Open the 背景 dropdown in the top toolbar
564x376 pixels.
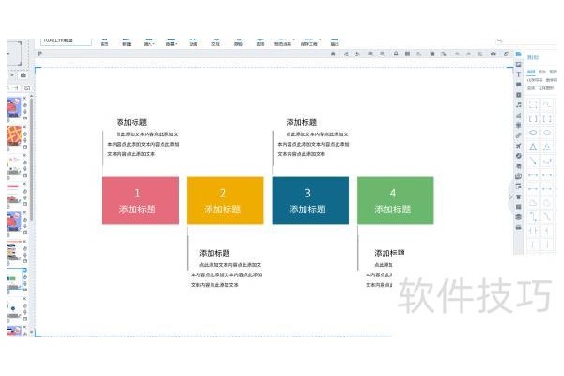click(171, 41)
